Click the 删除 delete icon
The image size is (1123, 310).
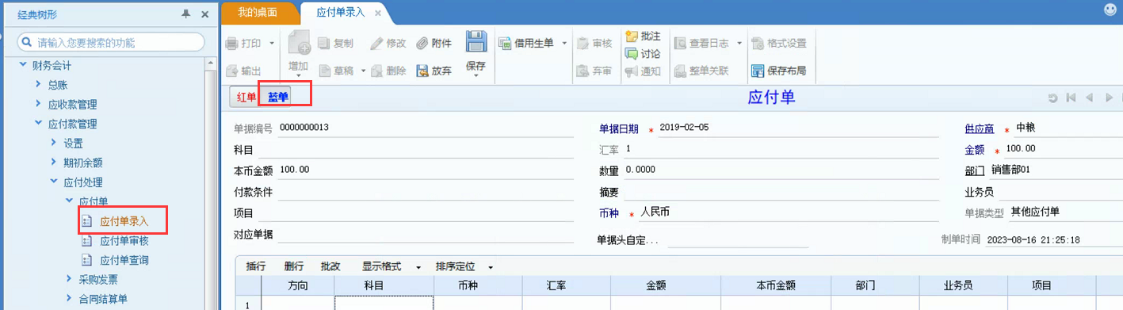point(376,71)
